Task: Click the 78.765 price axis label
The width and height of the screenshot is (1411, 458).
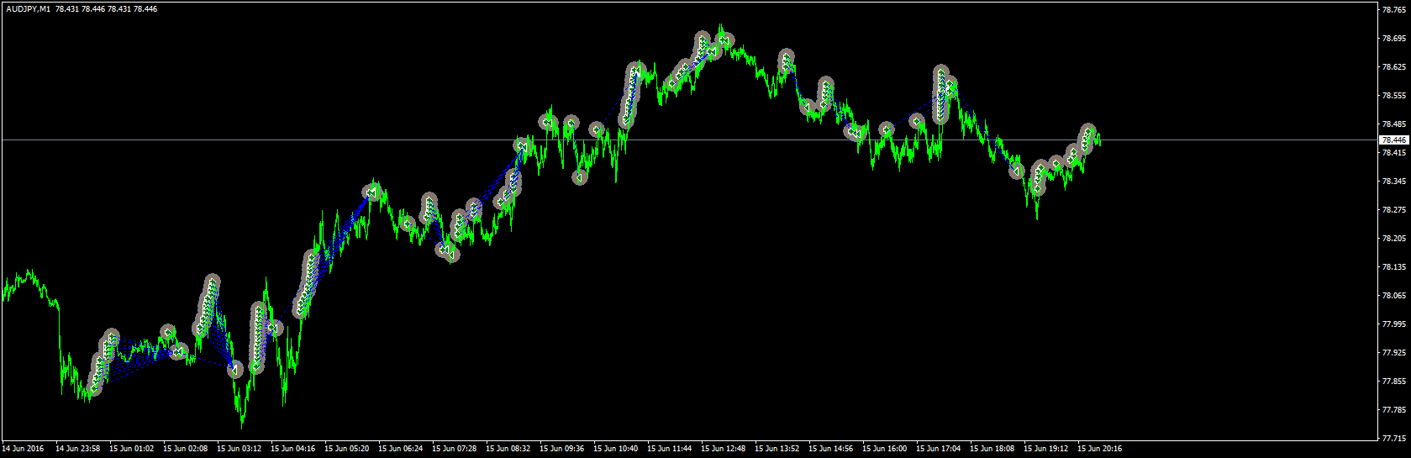Action: pos(1394,10)
